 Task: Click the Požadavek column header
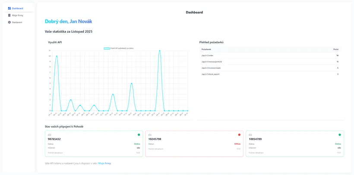tap(206, 50)
